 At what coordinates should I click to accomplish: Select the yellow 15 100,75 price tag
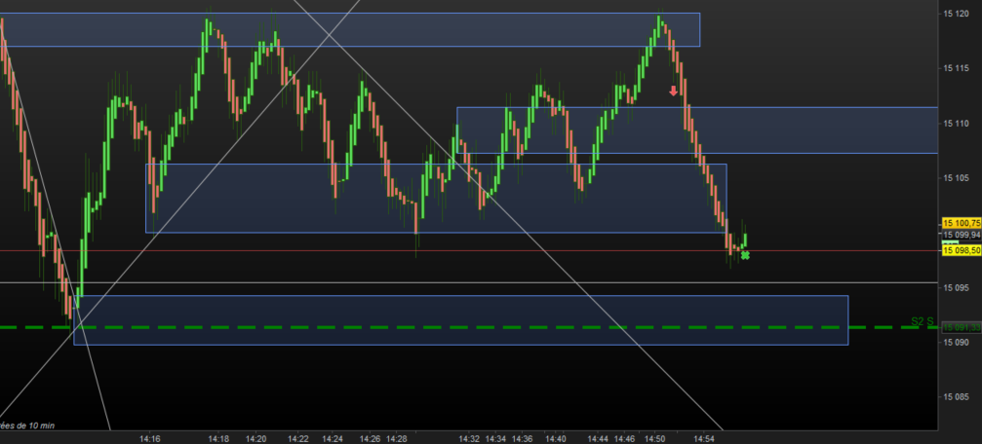[x=962, y=223]
